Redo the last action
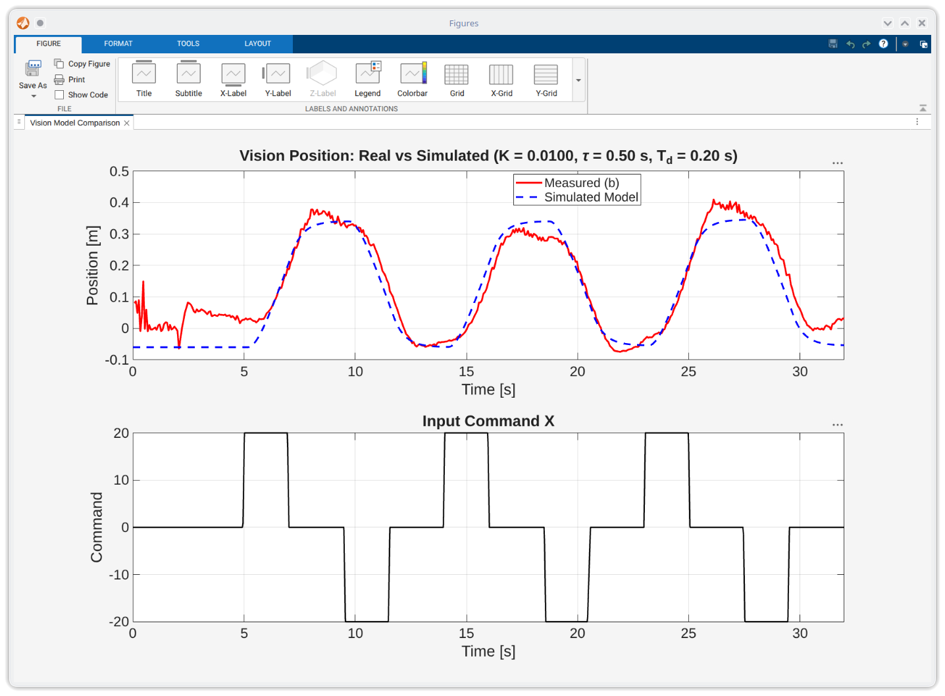The height and width of the screenshot is (696, 945). [867, 44]
